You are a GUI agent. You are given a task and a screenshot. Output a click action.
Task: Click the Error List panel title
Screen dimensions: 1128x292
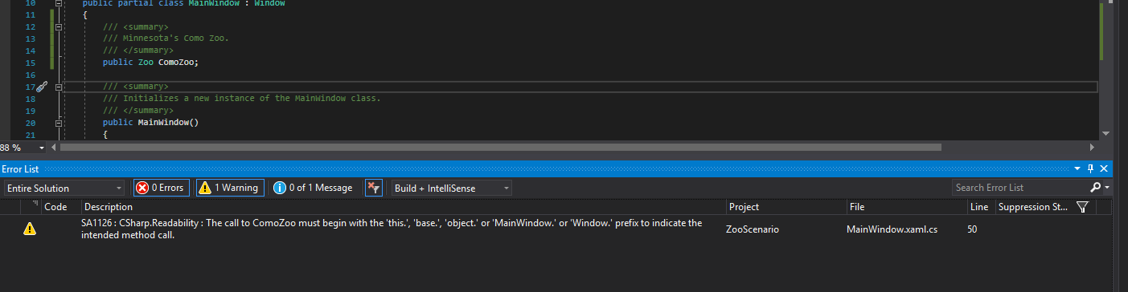[x=20, y=169]
